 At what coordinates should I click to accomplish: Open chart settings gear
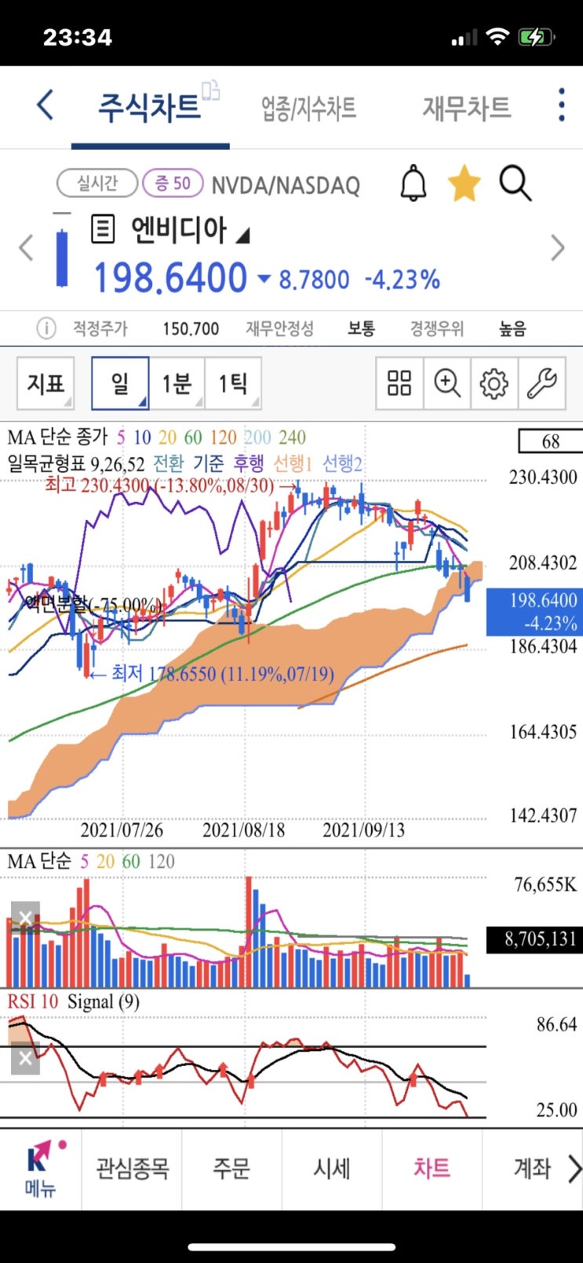pos(494,383)
